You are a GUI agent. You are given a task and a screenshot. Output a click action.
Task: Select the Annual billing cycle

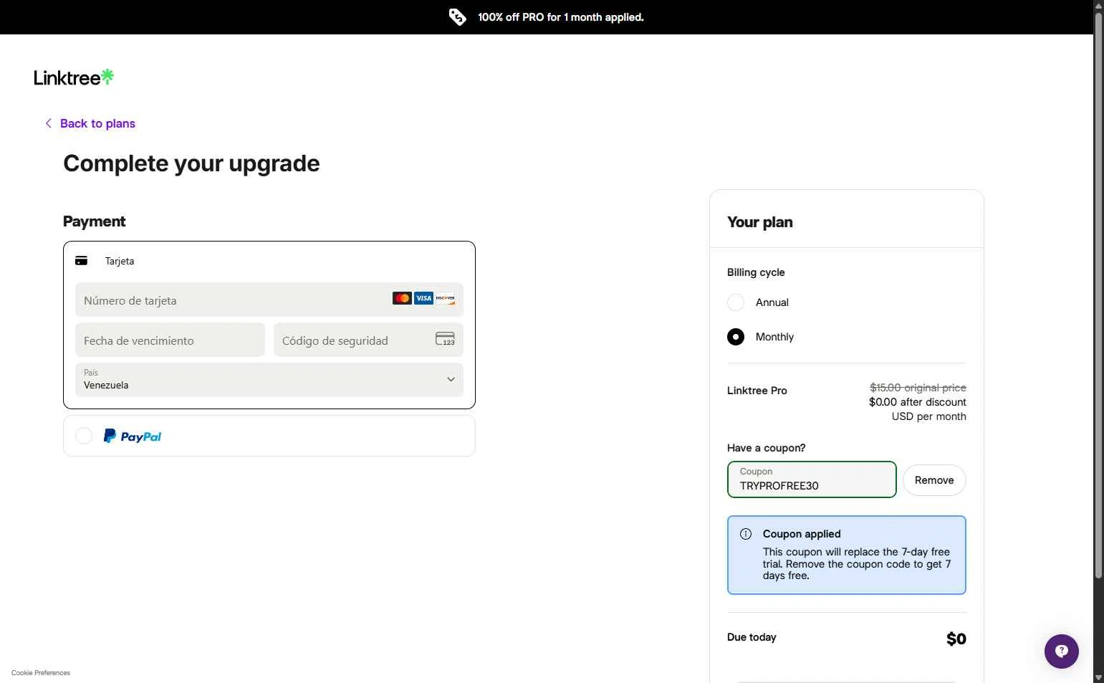pyautogui.click(x=736, y=302)
